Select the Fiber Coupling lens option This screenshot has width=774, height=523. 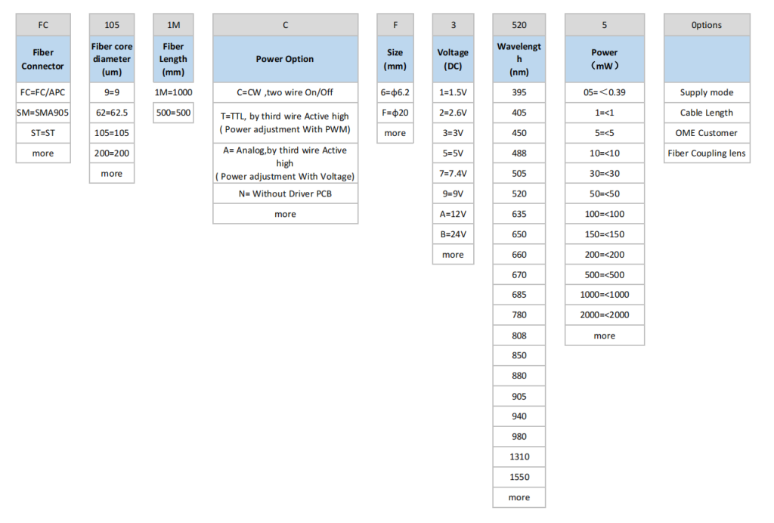[706, 153]
